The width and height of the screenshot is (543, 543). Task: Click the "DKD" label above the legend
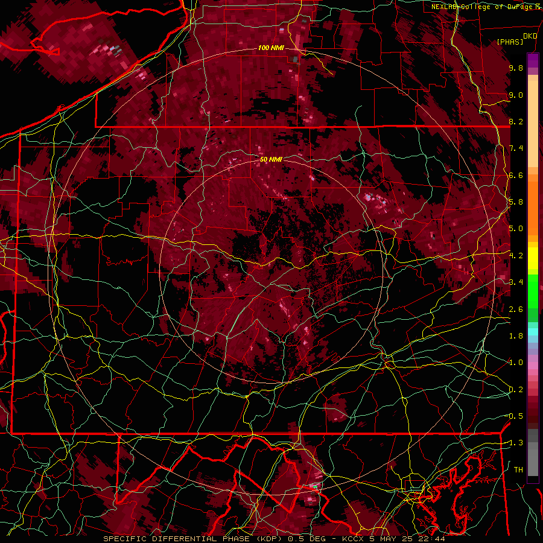click(530, 36)
